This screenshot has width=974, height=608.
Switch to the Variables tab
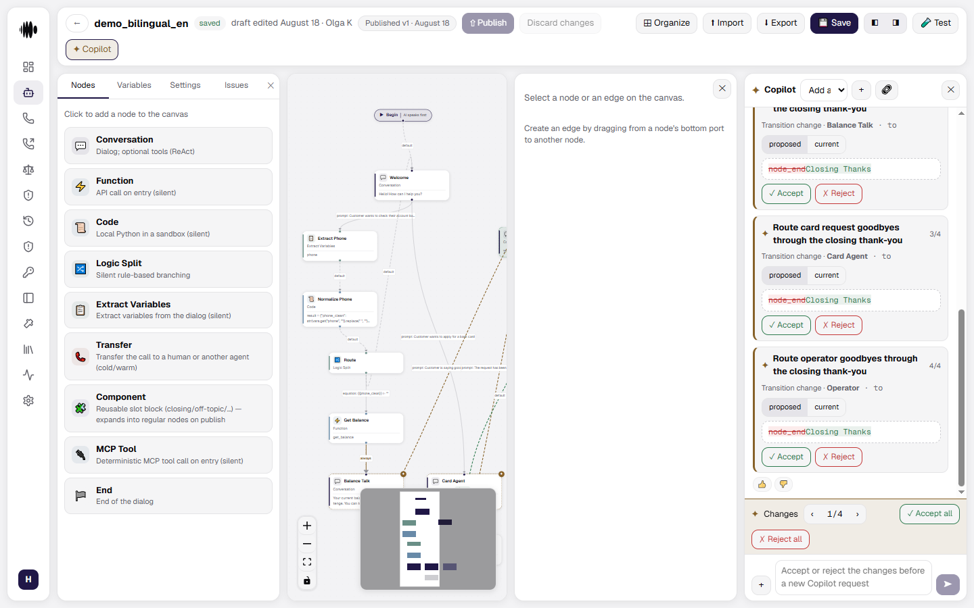[134, 85]
